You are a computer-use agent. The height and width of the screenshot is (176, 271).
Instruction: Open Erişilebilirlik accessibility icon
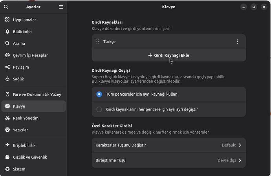pyautogui.click(x=7, y=145)
